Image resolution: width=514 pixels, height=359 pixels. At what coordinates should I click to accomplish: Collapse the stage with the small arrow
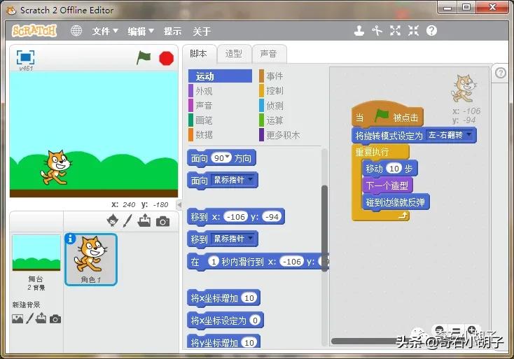[179, 205]
